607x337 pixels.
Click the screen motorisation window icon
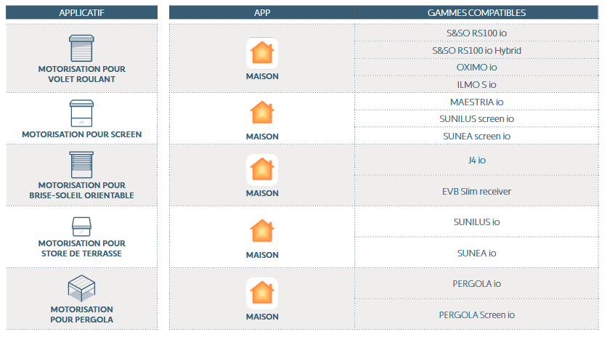point(81,113)
